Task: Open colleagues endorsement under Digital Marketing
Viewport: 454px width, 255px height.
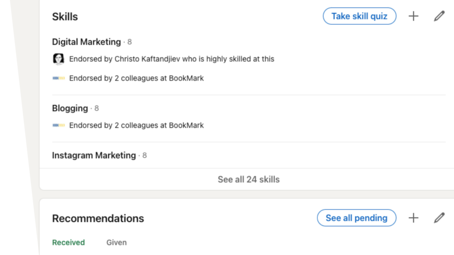Action: pos(137,78)
